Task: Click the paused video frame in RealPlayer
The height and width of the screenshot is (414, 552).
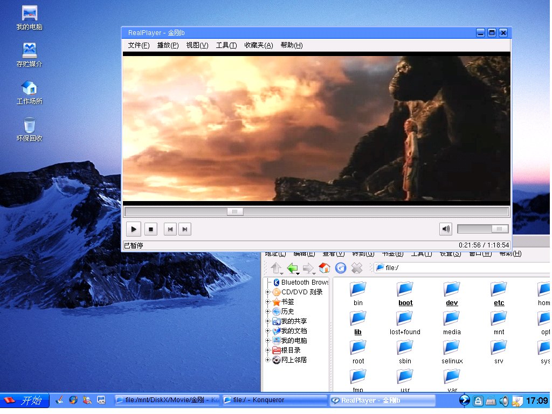Action: (x=316, y=128)
